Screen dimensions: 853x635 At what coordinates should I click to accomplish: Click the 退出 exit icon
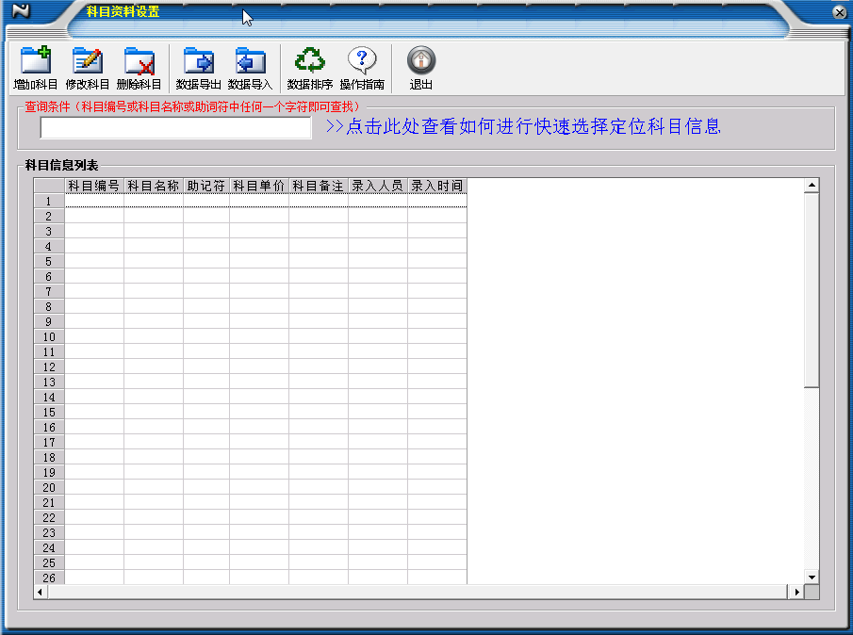click(x=421, y=68)
